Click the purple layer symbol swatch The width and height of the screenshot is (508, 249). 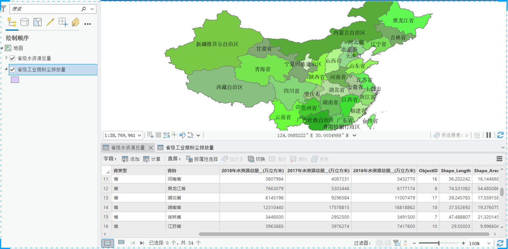pyautogui.click(x=15, y=80)
